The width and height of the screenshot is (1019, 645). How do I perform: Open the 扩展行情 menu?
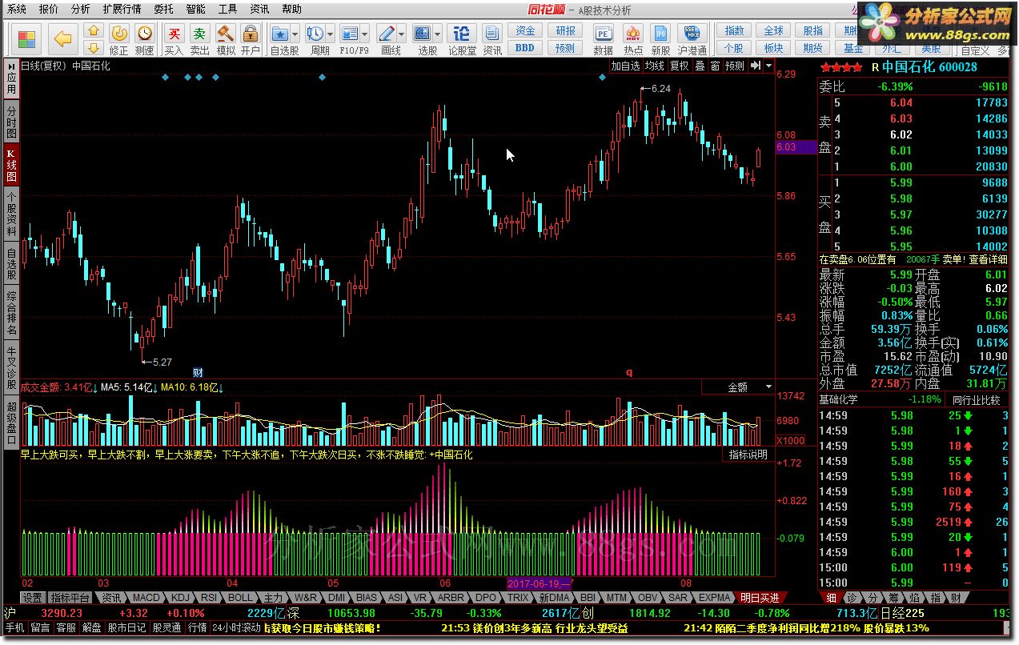[x=122, y=10]
